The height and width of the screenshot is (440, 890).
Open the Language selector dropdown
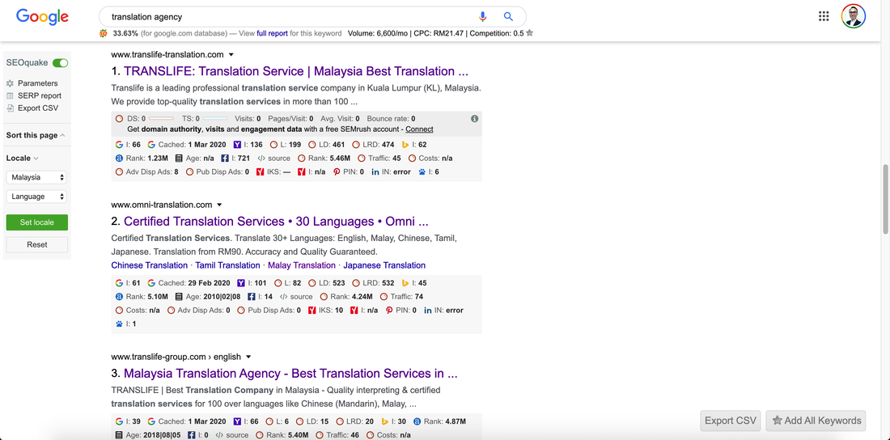(x=36, y=197)
